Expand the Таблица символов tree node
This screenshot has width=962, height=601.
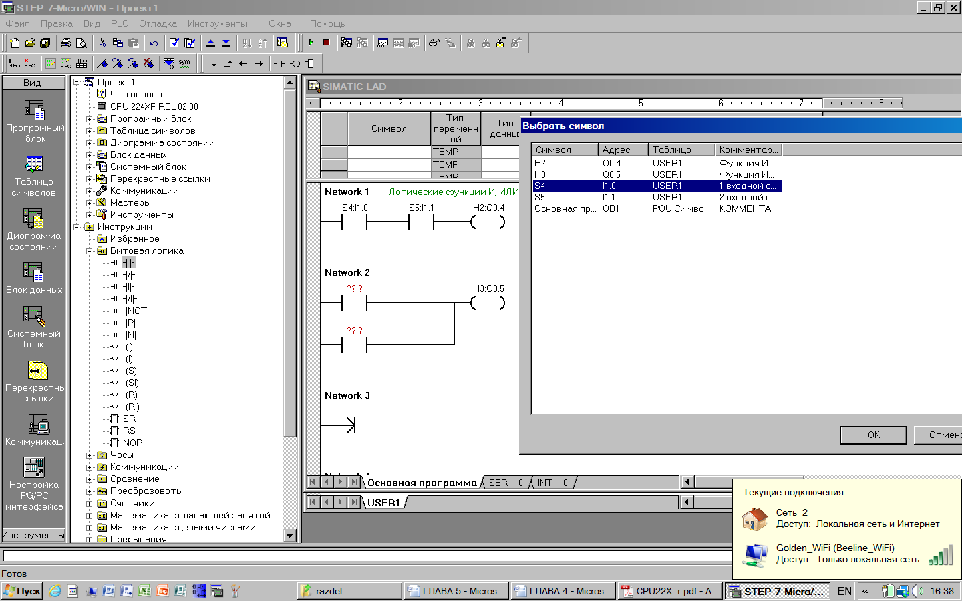(89, 131)
